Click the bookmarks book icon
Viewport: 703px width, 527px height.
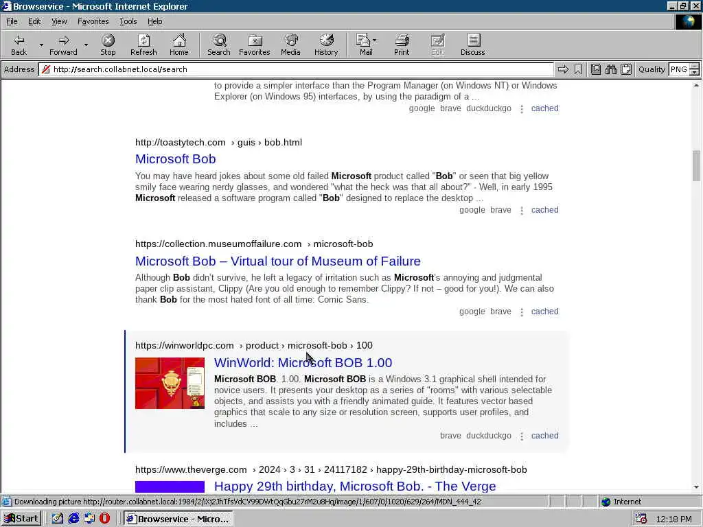595,69
